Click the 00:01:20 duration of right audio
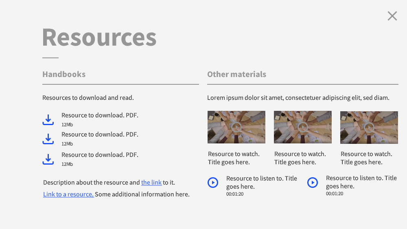 click(335, 194)
